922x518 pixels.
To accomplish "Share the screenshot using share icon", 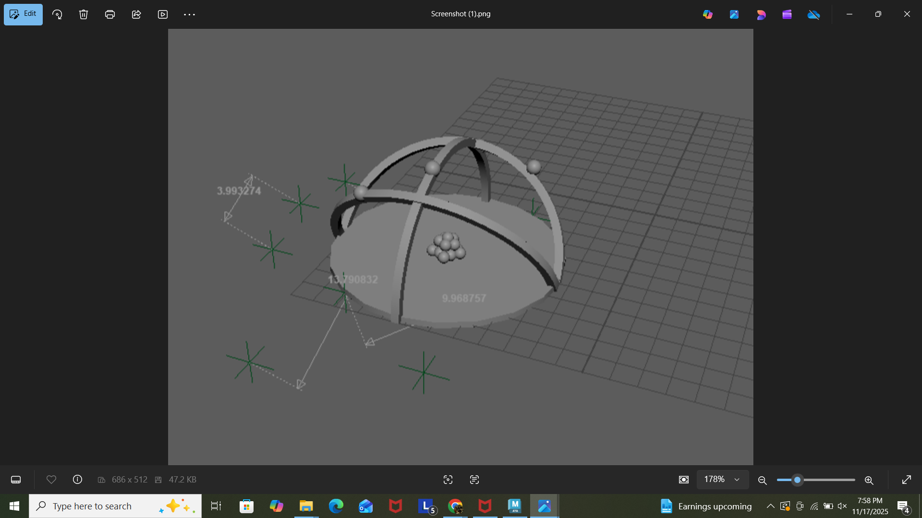I will point(136,14).
